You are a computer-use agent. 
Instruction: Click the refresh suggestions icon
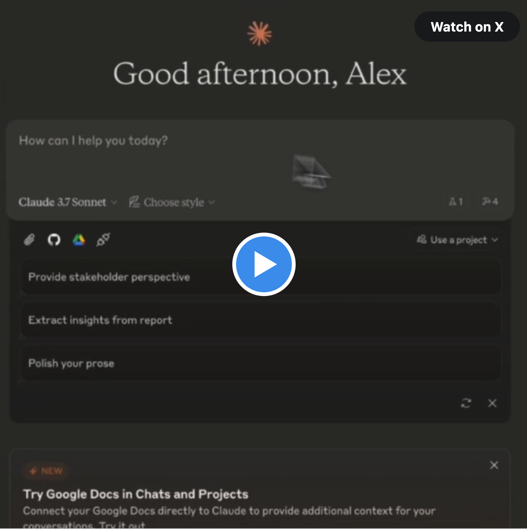[x=466, y=403]
